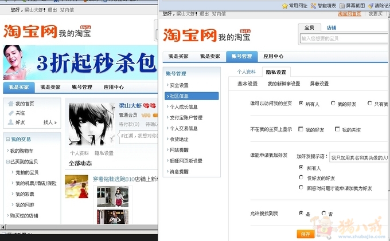Open 站内信 link in right window

[x=219, y=14]
